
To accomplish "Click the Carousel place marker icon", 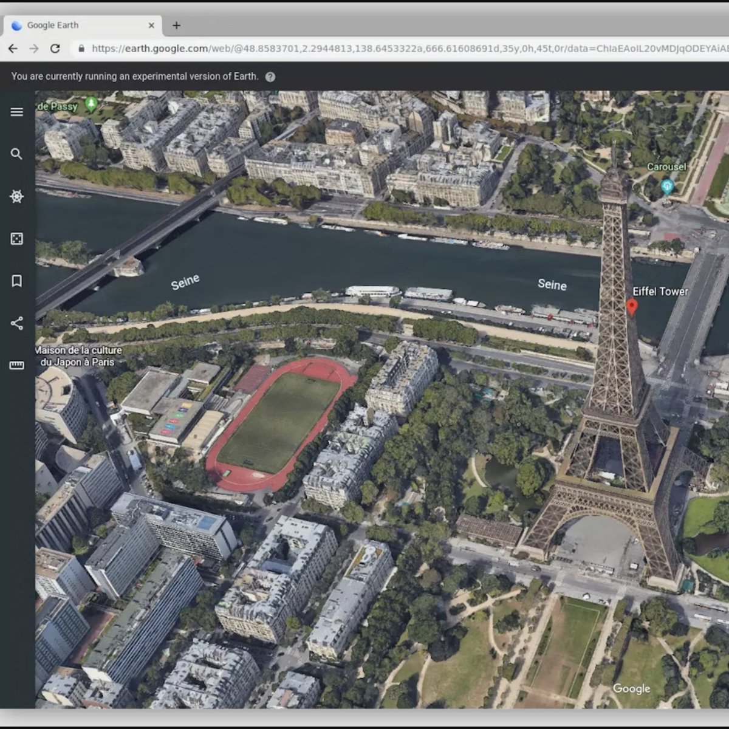I will (667, 186).
